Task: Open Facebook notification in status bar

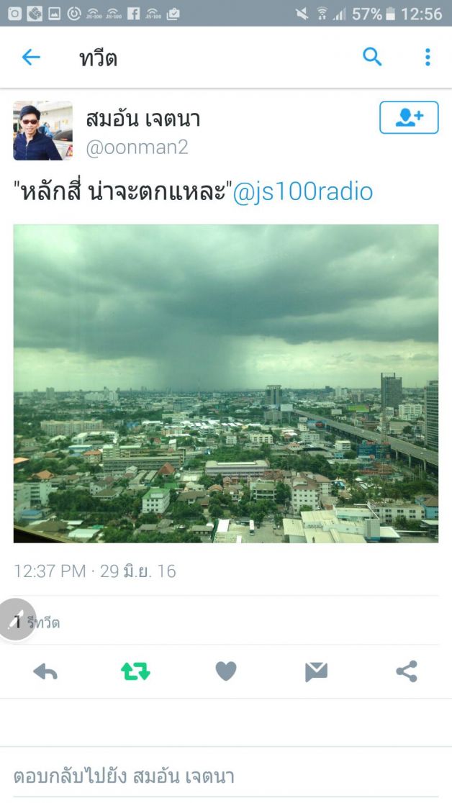Action: [x=133, y=14]
